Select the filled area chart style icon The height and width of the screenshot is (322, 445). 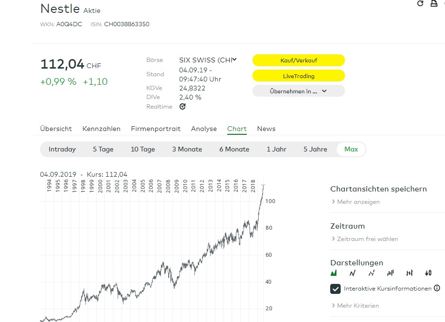click(334, 273)
